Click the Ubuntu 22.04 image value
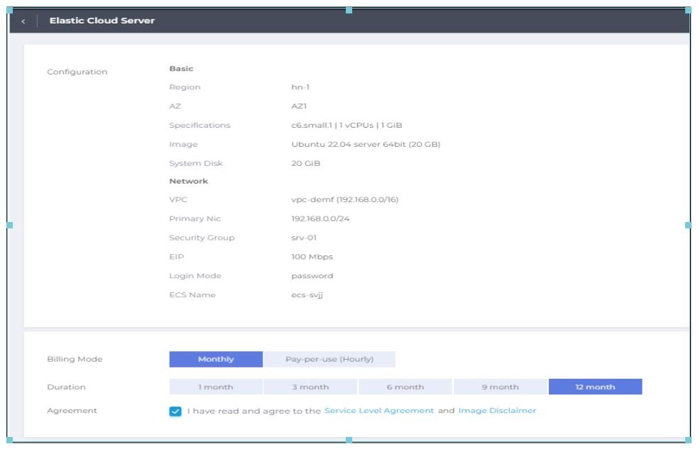 pyautogui.click(x=361, y=145)
